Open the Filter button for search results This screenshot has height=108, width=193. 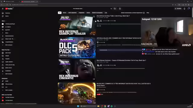pos(148,13)
